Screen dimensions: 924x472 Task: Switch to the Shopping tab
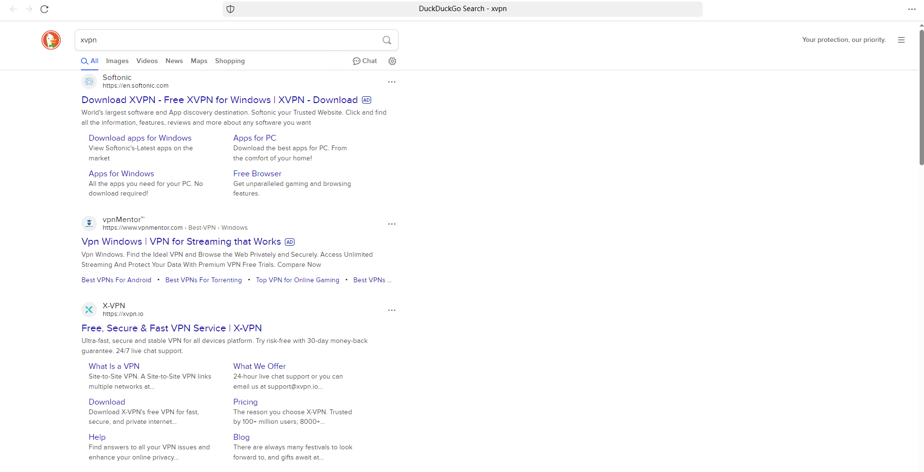coord(230,61)
